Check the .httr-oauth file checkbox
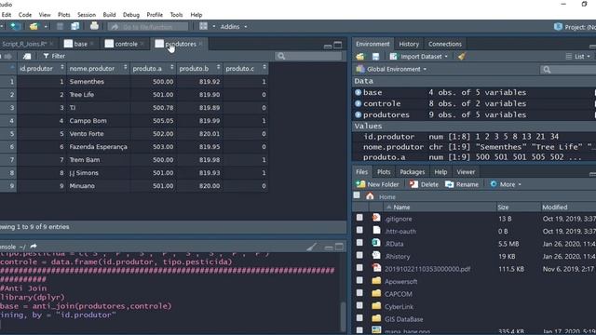The image size is (596, 335). click(359, 230)
